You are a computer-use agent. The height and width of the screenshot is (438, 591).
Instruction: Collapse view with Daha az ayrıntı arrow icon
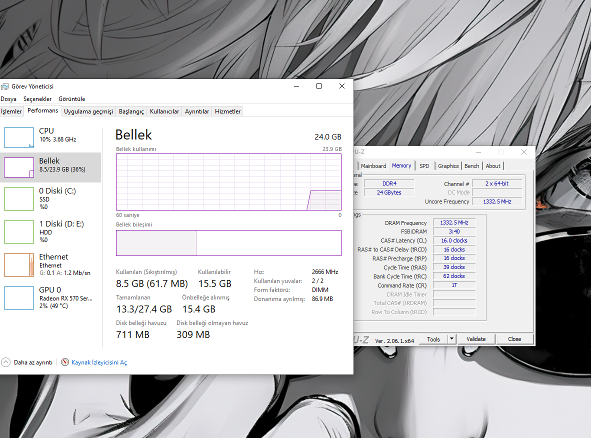pyautogui.click(x=5, y=362)
